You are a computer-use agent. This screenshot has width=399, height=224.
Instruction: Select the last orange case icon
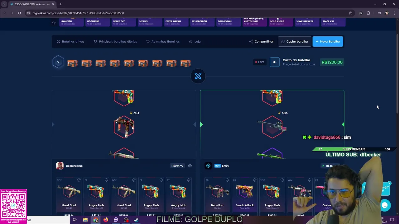click(185, 63)
